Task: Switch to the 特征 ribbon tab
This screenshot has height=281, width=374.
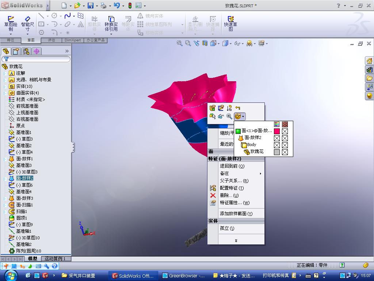Action: [x=10, y=40]
